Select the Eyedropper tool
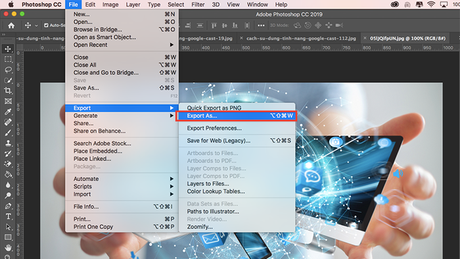 pyautogui.click(x=8, y=112)
